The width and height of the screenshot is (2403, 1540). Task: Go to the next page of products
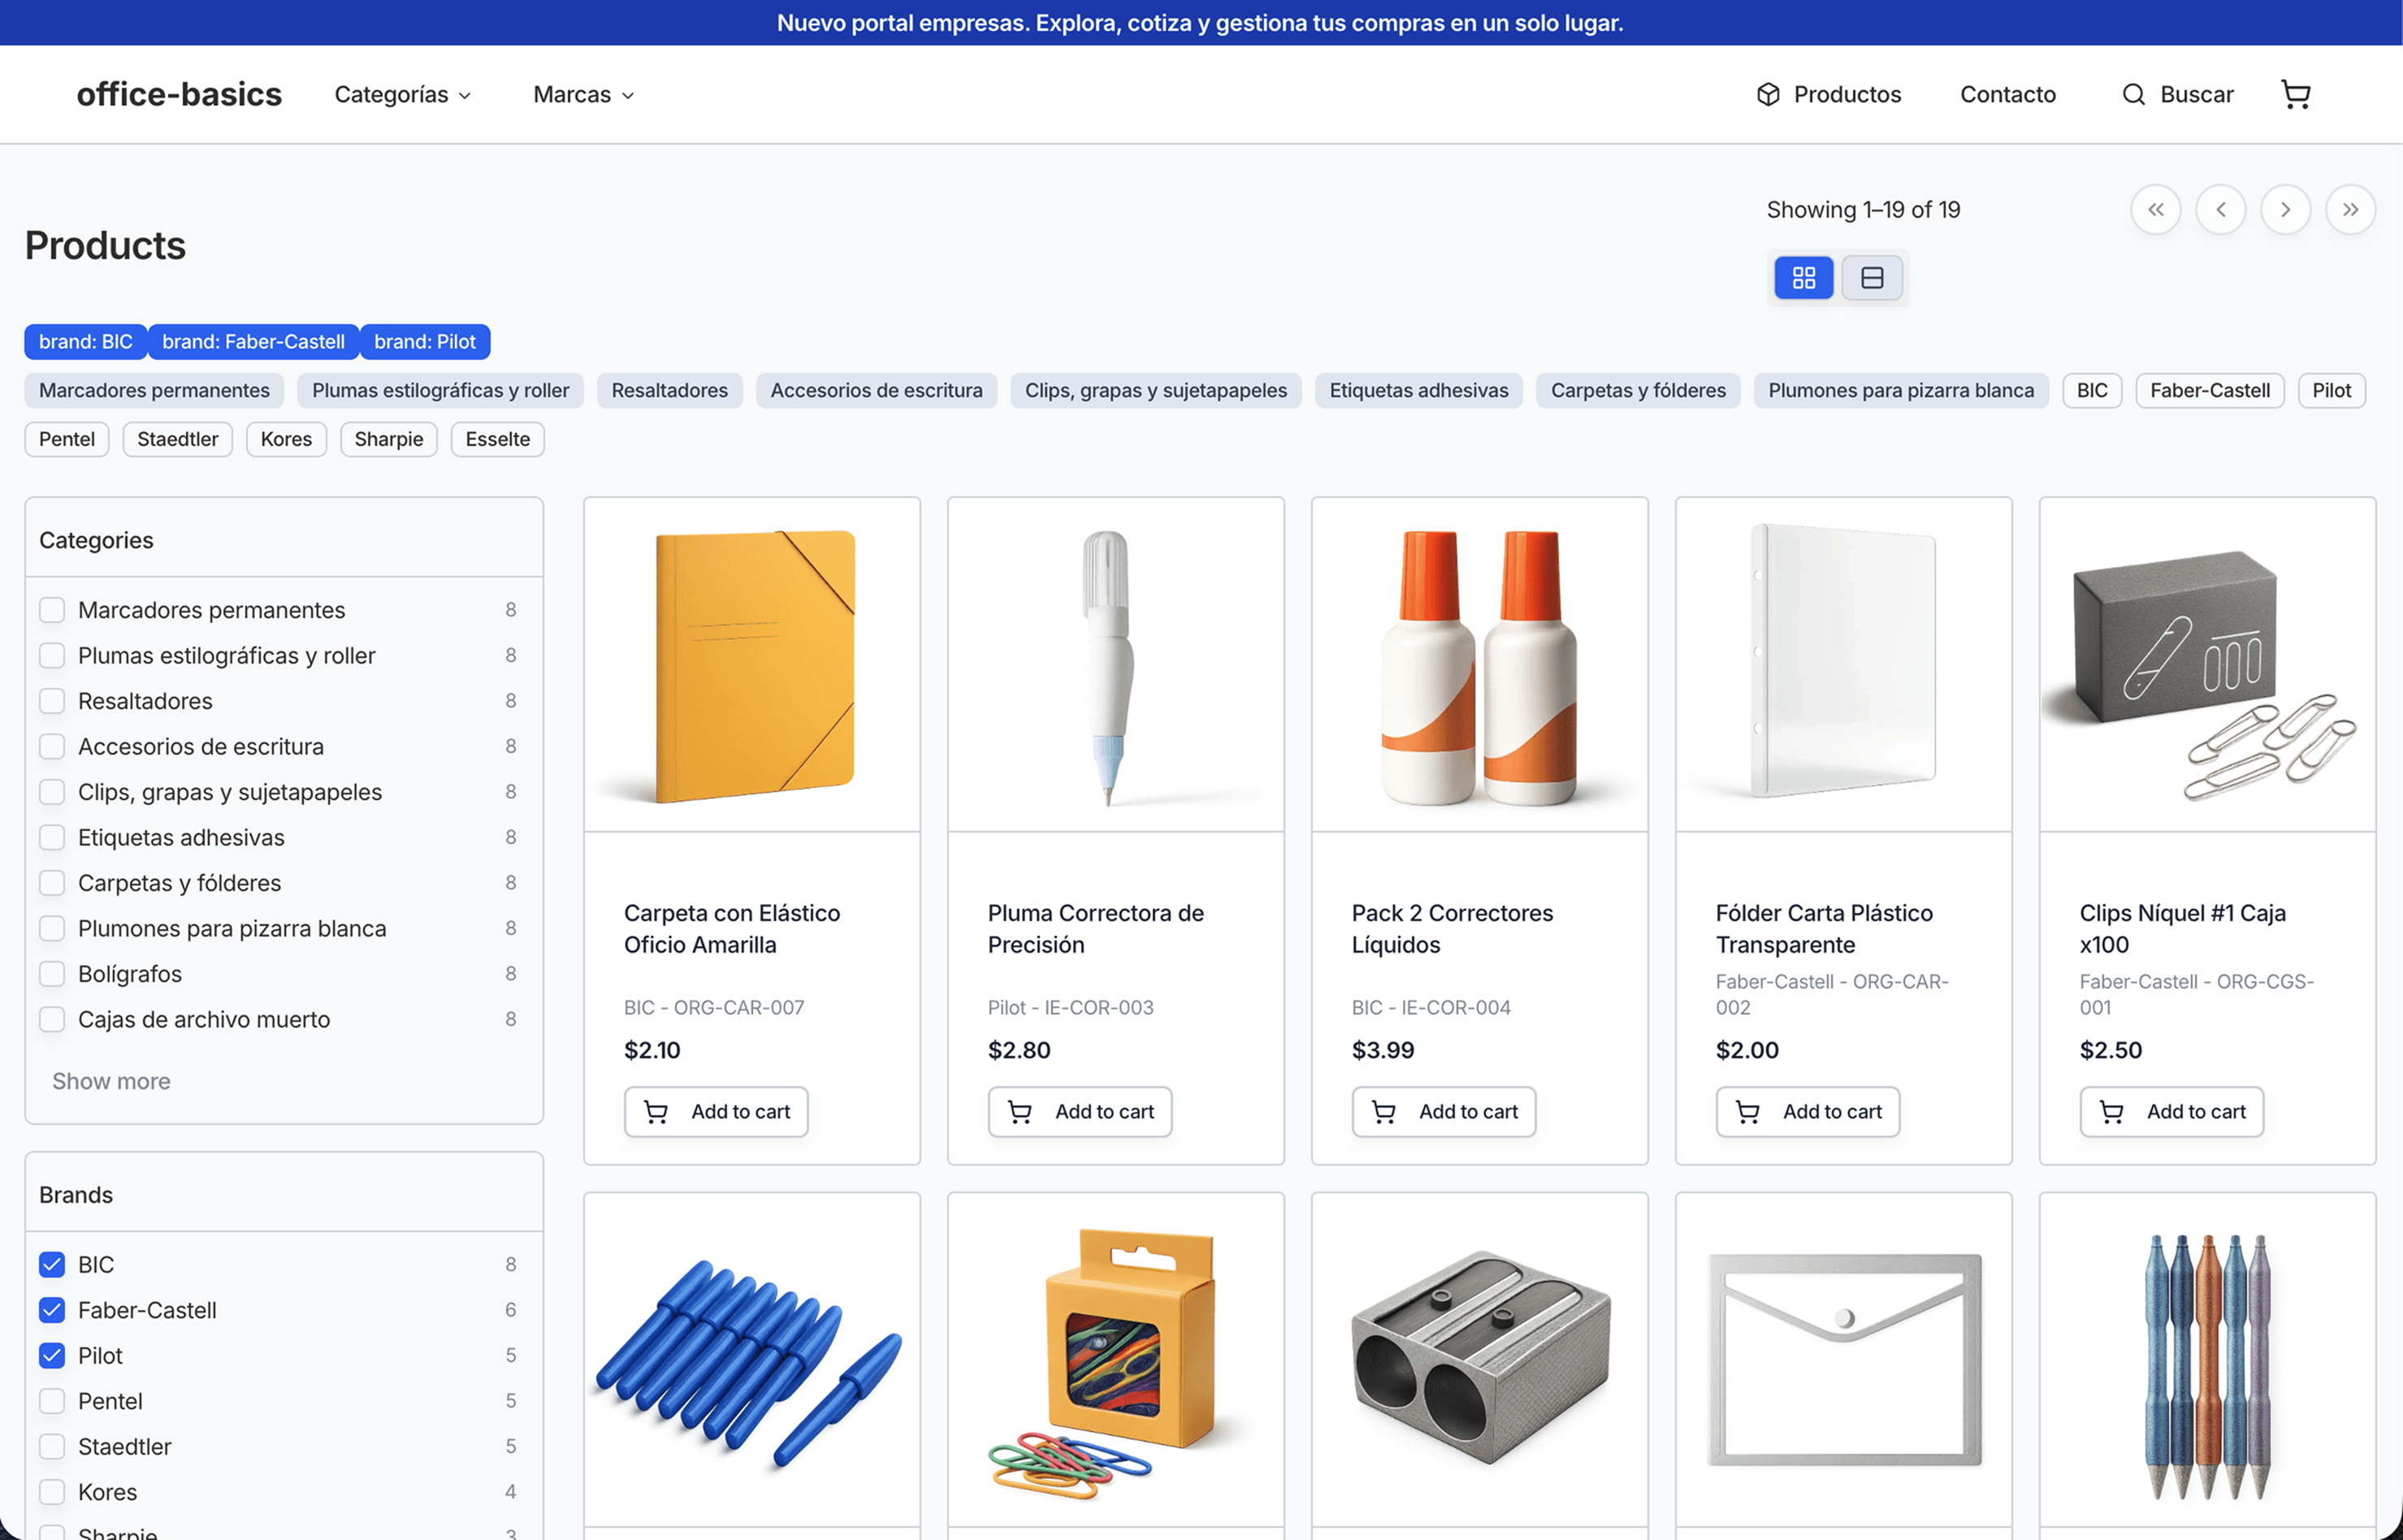click(2286, 209)
